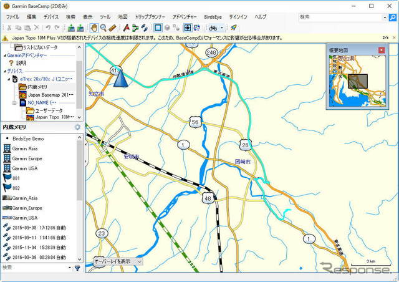Click the overview map thumbnail
Viewport: 399px width, 282px height.
(x=357, y=81)
